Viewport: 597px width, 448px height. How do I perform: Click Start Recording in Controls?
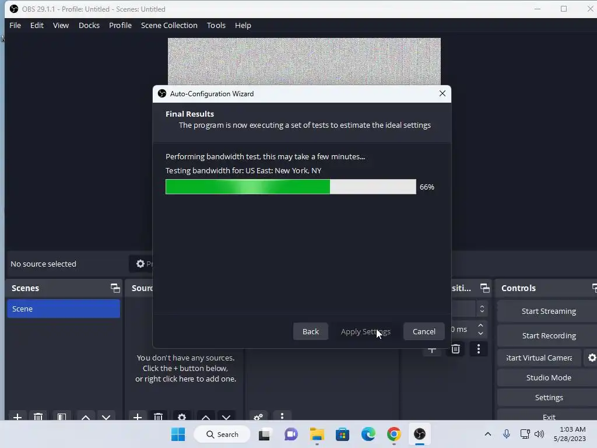pyautogui.click(x=548, y=335)
